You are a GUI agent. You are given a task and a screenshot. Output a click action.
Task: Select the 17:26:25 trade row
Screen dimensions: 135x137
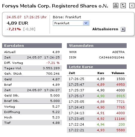(x=97, y=79)
